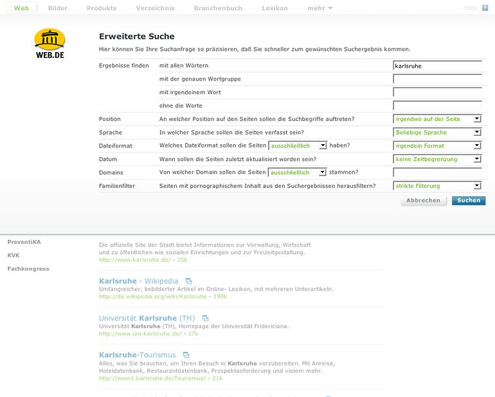Click the 'Dateiformat' row label
This screenshot has height=397, width=495.
pyautogui.click(x=116, y=145)
